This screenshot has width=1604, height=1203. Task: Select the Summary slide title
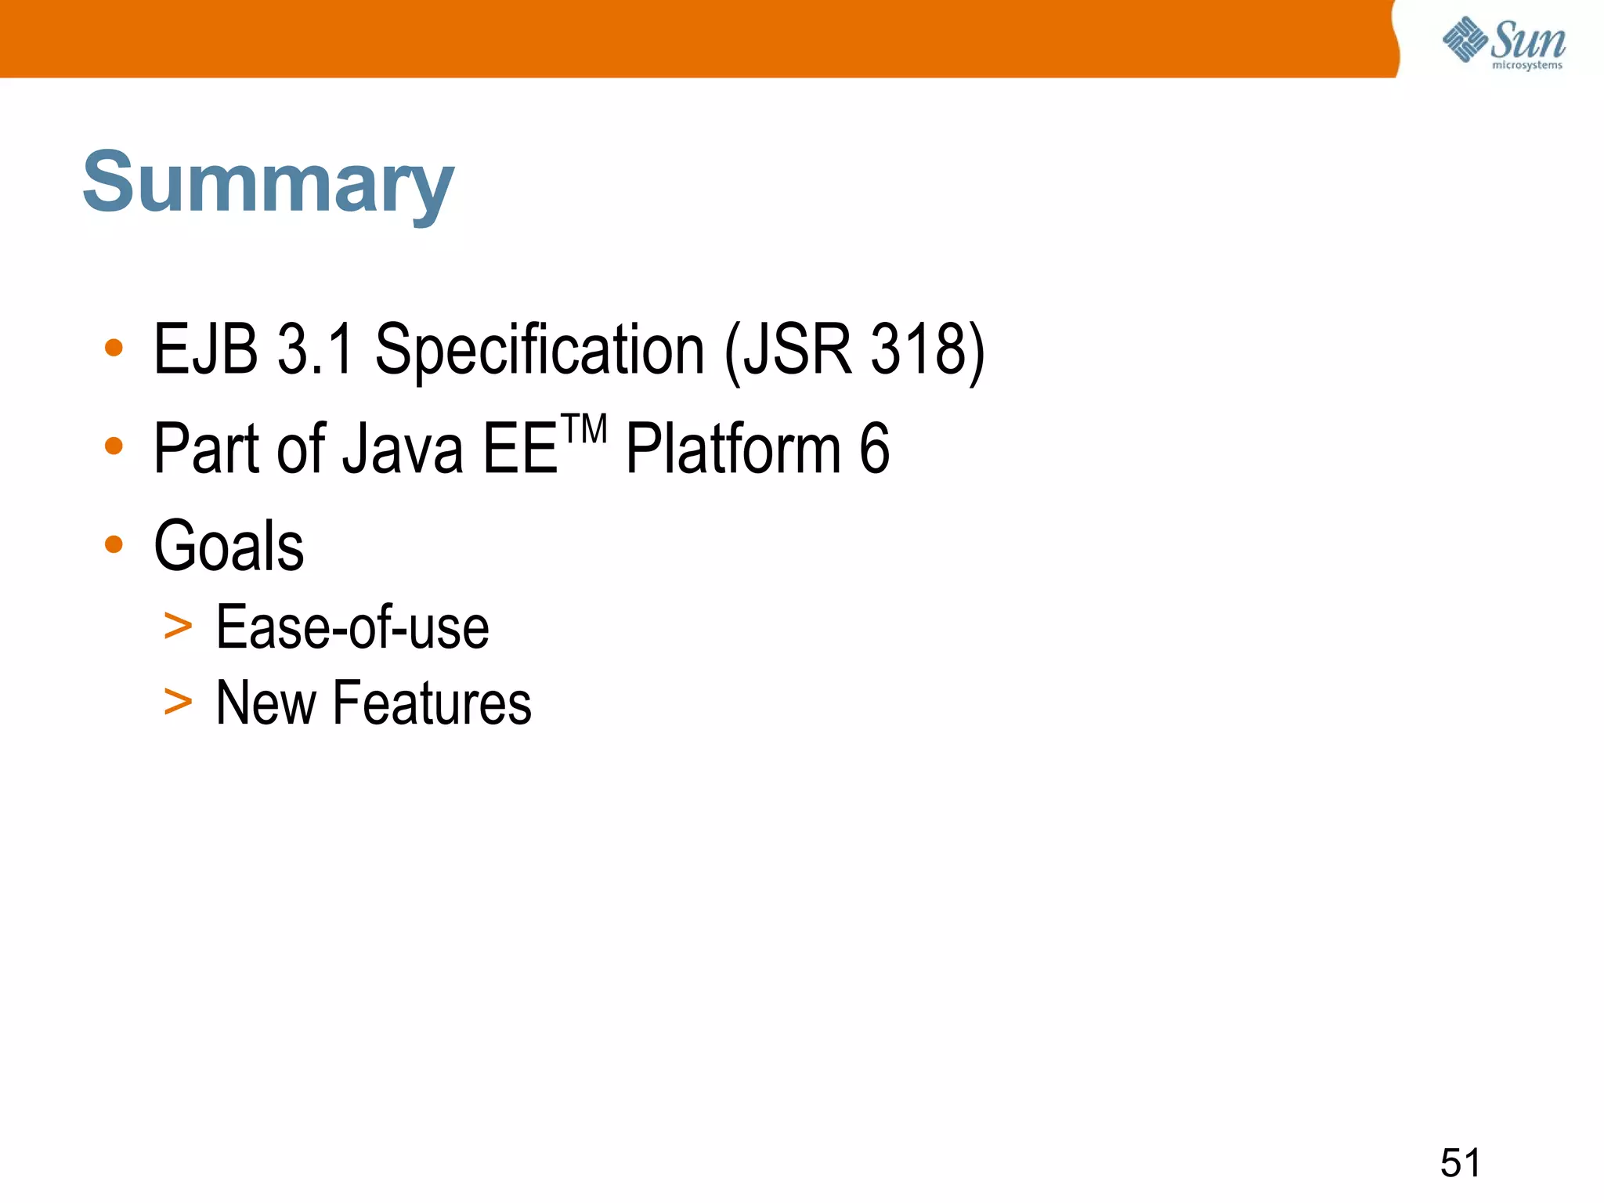pos(268,182)
